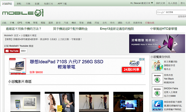Open the 市集 tab
Screen dimensions: 186x112
28,4
